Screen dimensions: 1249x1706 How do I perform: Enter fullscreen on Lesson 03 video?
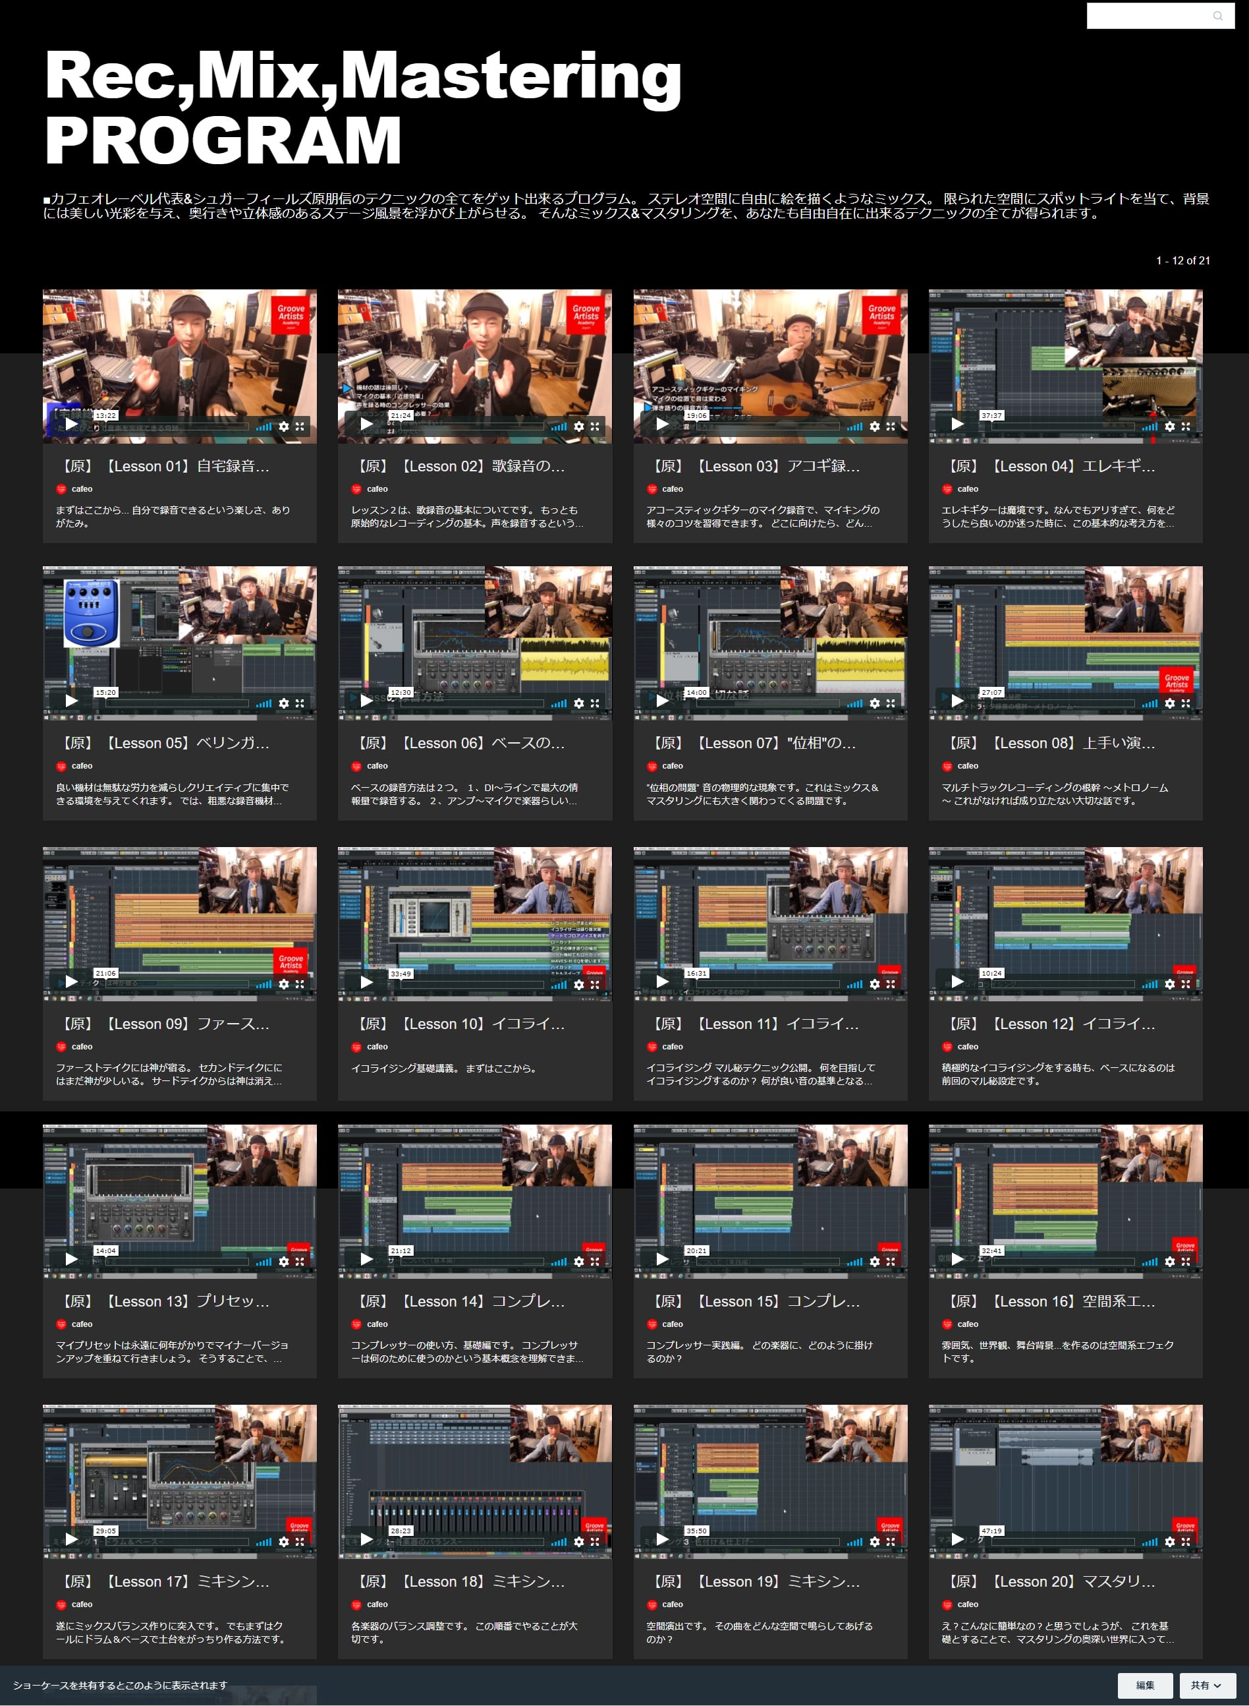(891, 426)
